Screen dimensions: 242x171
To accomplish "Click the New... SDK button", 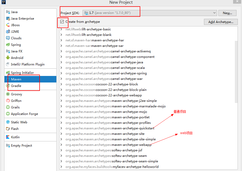I will (x=227, y=13).
